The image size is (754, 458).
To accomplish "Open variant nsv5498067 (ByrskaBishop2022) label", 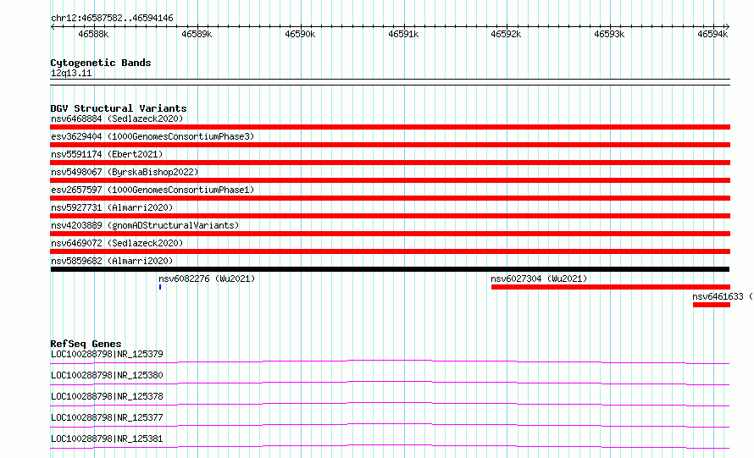I will tap(125, 172).
